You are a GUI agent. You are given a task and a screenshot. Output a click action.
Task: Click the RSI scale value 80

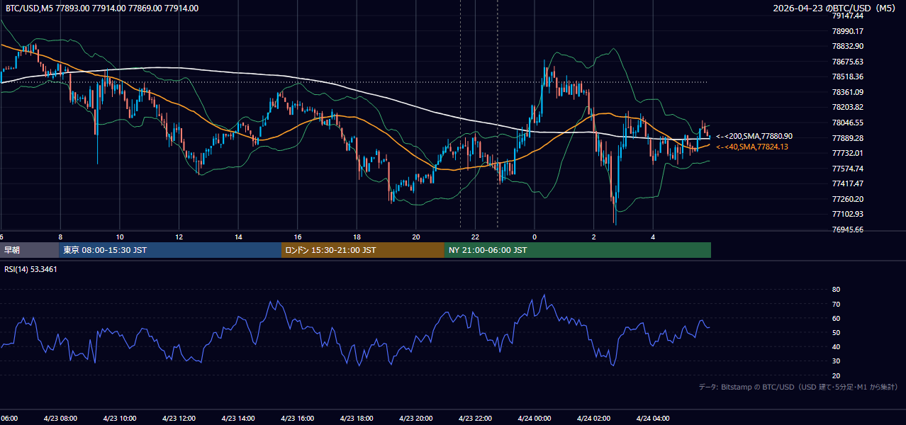coord(836,290)
